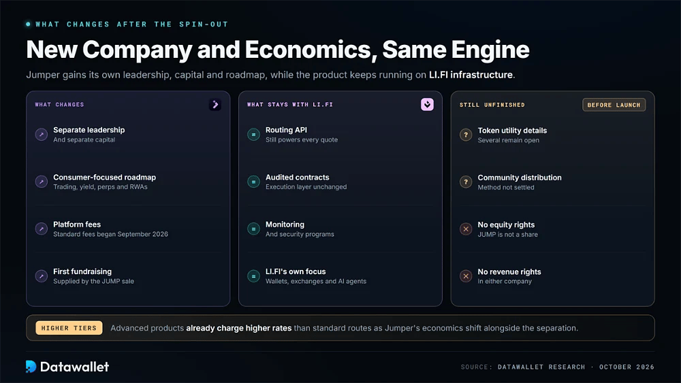
Task: Click 'Trading, yield, perps and RWAs' subtext
Action: tap(100, 187)
